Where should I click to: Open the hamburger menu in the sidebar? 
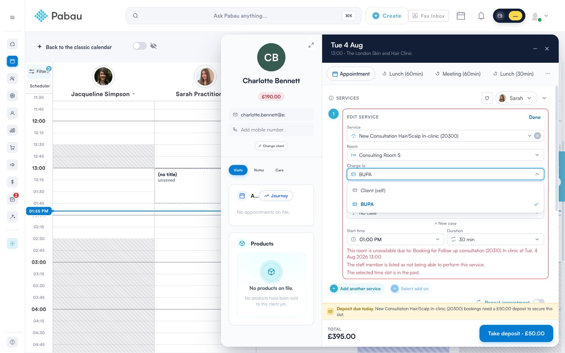pos(12,17)
